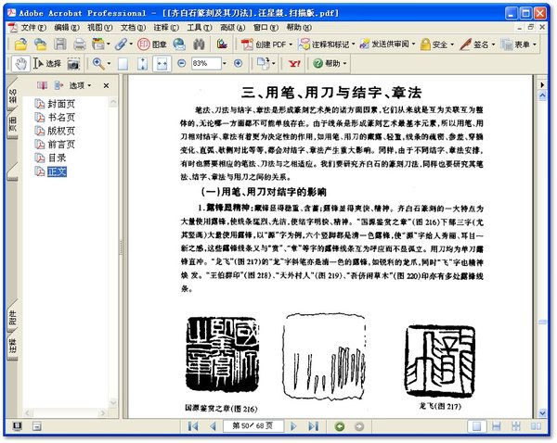This screenshot has height=443, width=557.
Task: Jump to the last page button
Action: click(x=313, y=426)
